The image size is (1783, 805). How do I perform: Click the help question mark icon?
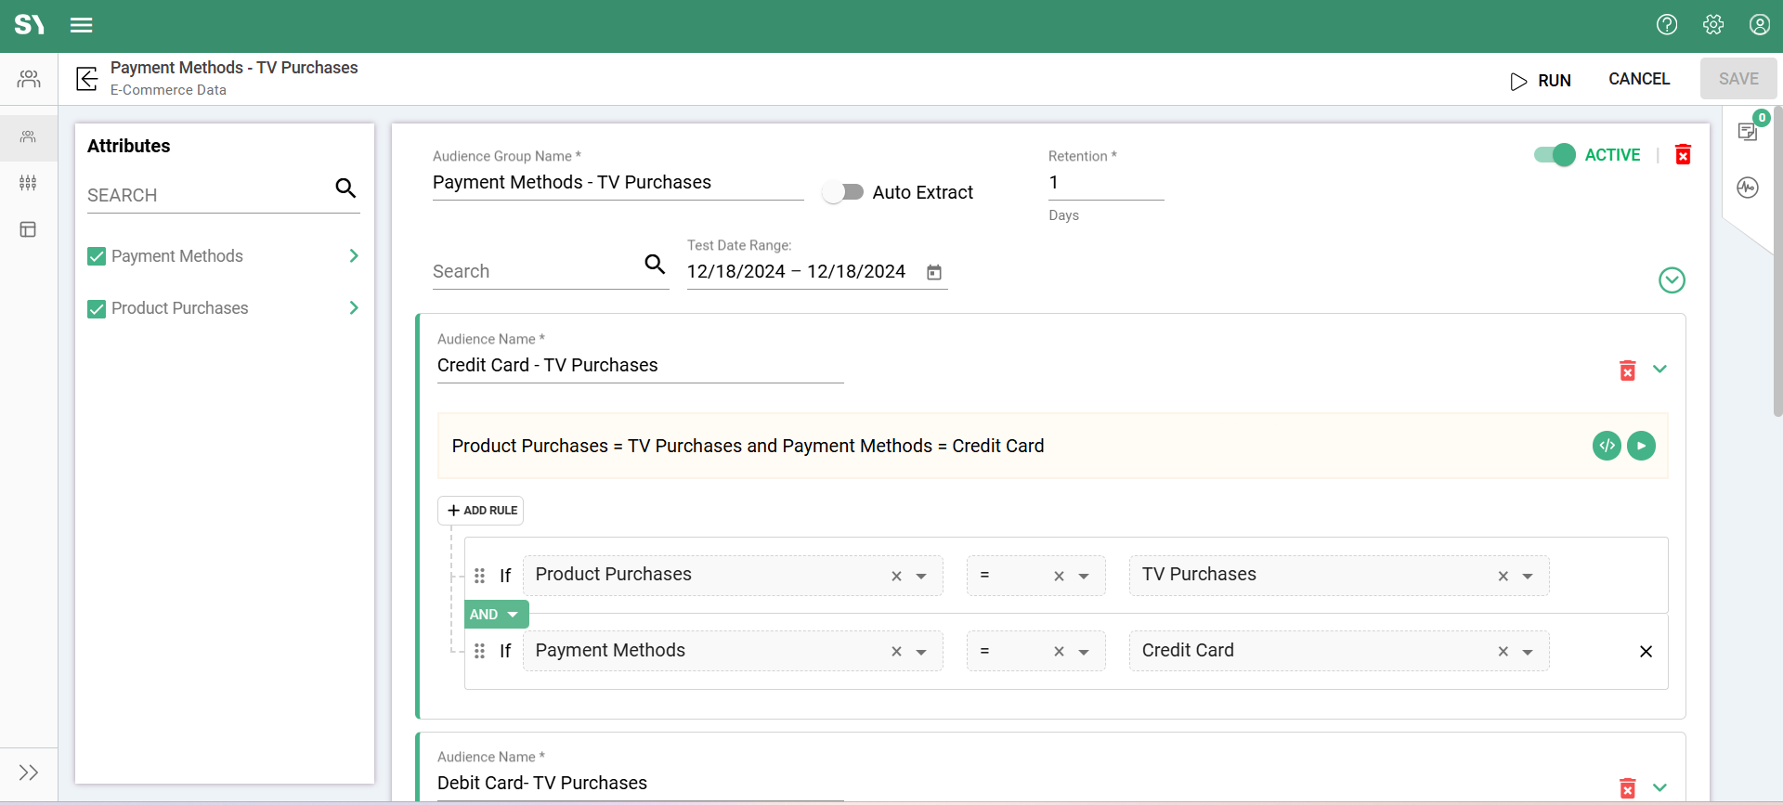[1667, 25]
